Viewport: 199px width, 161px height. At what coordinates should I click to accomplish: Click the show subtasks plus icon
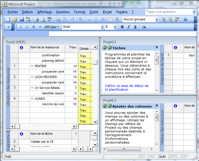(34, 27)
